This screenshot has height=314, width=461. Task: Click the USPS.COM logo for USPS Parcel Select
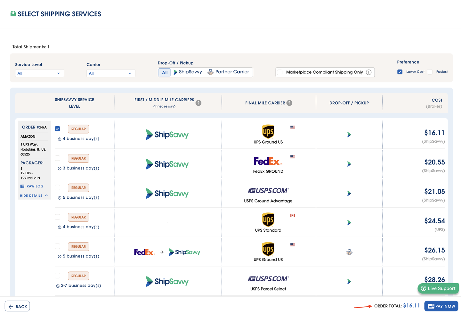pyautogui.click(x=268, y=278)
